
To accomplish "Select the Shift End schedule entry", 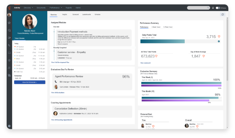I will [x=30, y=72].
